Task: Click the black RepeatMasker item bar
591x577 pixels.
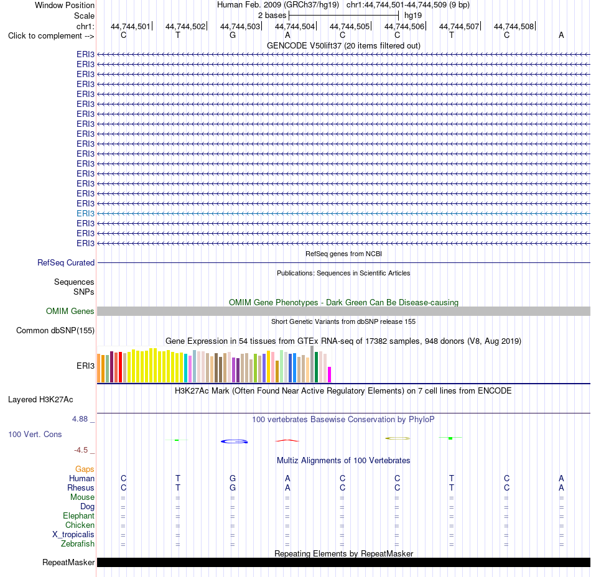Action: tap(343, 562)
